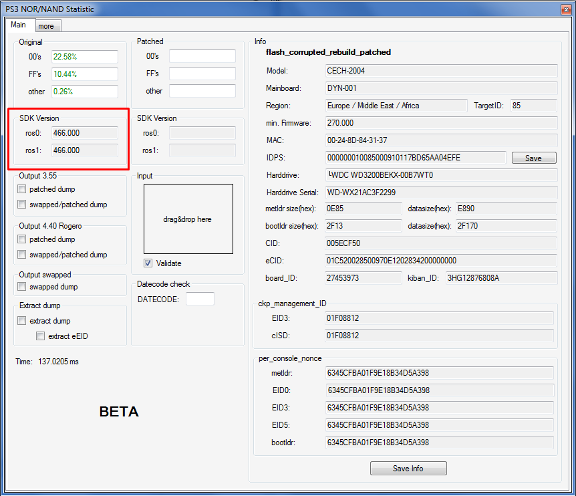The width and height of the screenshot is (576, 496).
Task: Click the Original other percentage field
Action: 85,92
